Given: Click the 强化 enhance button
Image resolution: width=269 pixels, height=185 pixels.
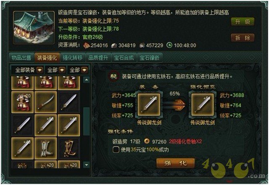Looking at the screenshot, I should (176, 163).
